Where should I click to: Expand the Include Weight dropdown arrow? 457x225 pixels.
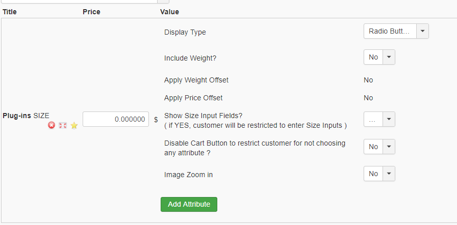tap(389, 57)
